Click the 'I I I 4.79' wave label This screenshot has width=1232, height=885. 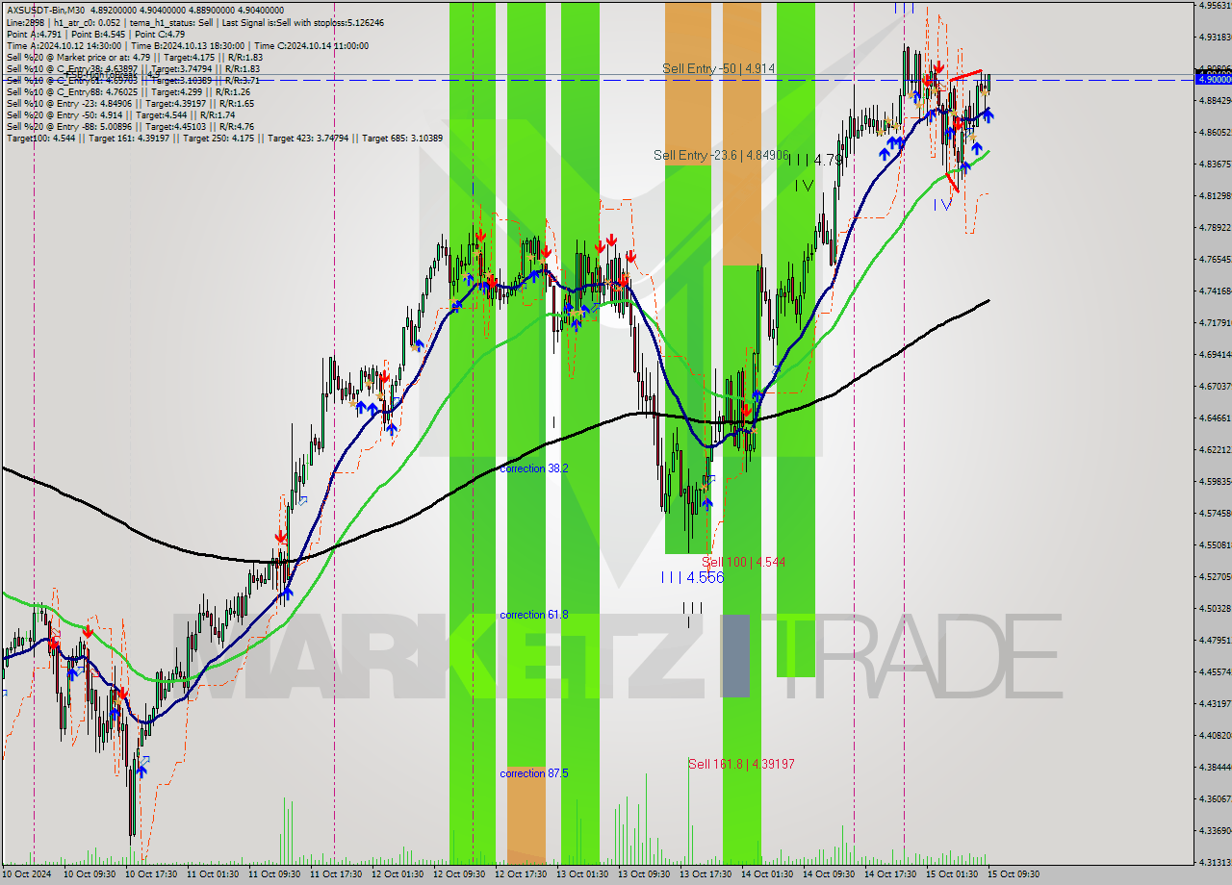click(816, 160)
